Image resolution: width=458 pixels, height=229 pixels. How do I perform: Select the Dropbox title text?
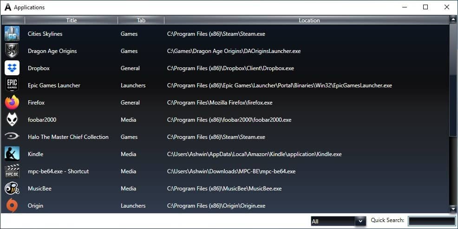point(39,68)
